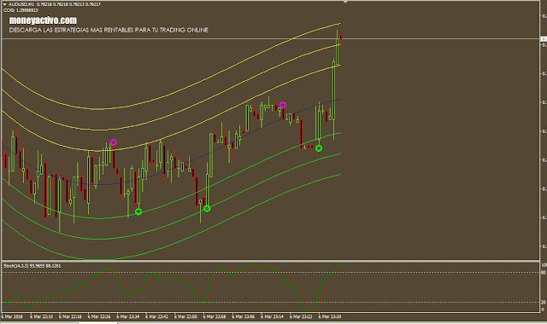Click the AUDUSD,M1 chart title text
The image size is (547, 324).
pyautogui.click(x=21, y=4)
